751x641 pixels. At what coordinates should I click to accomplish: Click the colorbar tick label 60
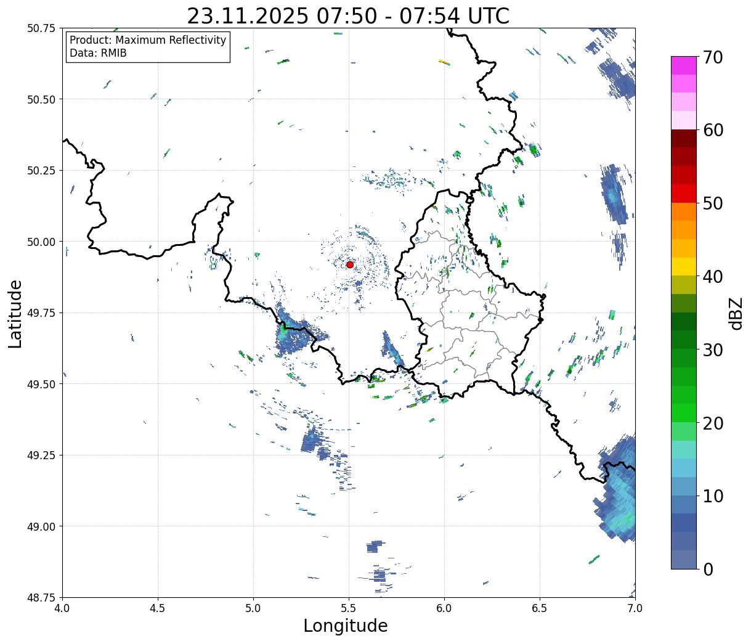pyautogui.click(x=713, y=130)
